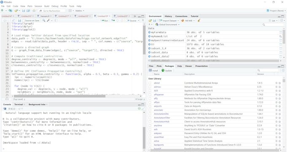Maximize the Packages pane
This screenshot has height=152, width=287.
pyautogui.click(x=283, y=66)
